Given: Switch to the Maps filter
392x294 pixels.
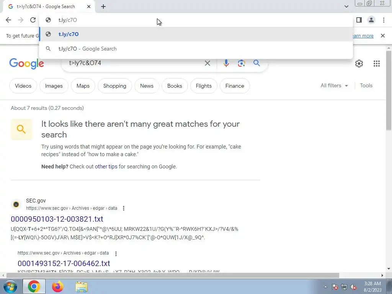Looking at the screenshot, I should click(x=83, y=86).
